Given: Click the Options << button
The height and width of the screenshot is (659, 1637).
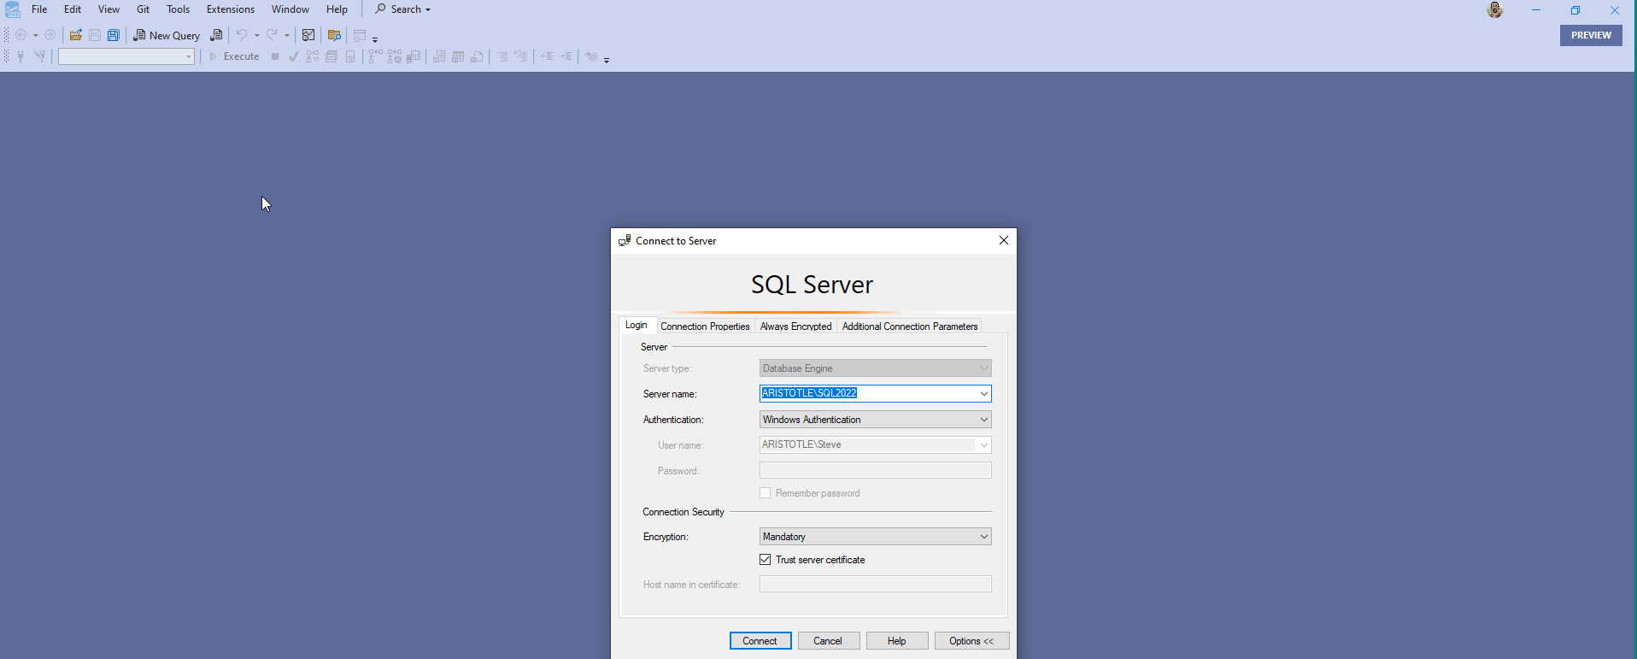Looking at the screenshot, I should click(971, 641).
